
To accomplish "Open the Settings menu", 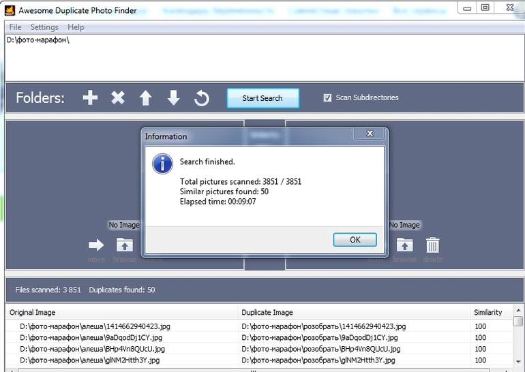I will [x=44, y=27].
